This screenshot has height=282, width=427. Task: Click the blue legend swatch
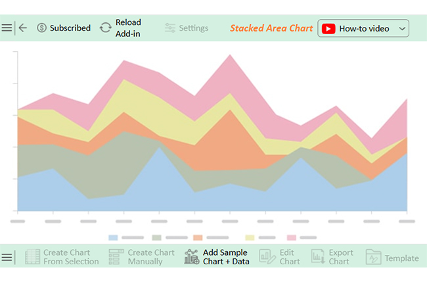pyautogui.click(x=113, y=237)
